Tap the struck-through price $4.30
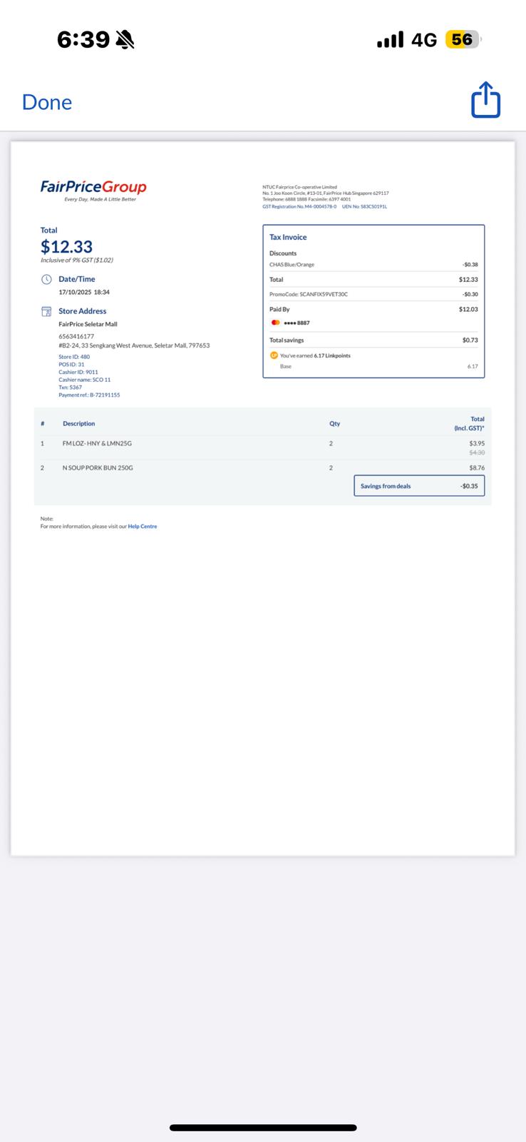 pos(477,453)
